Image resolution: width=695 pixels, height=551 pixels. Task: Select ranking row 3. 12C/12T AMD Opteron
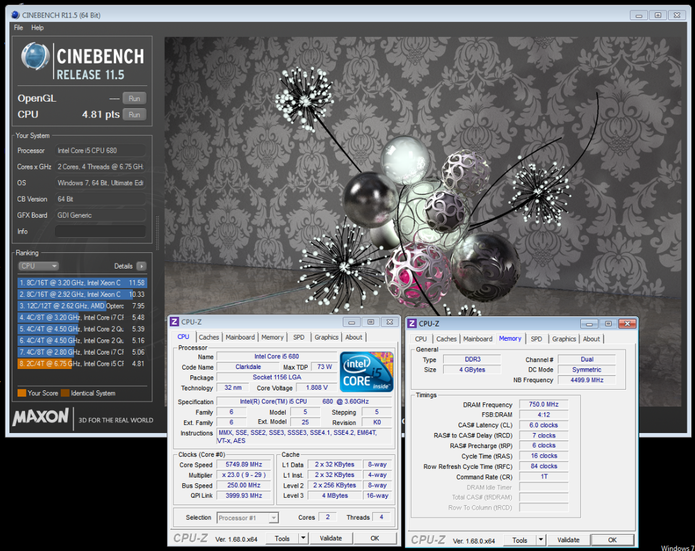click(82, 306)
